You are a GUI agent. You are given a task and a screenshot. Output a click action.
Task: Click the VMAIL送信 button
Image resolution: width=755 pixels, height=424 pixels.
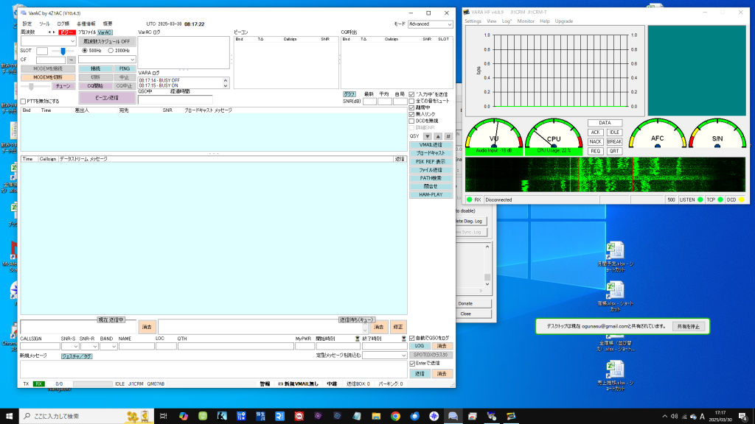click(431, 145)
